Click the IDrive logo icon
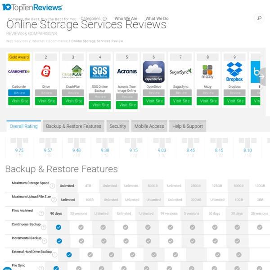This screenshot has height=270, width=270. 46,72
